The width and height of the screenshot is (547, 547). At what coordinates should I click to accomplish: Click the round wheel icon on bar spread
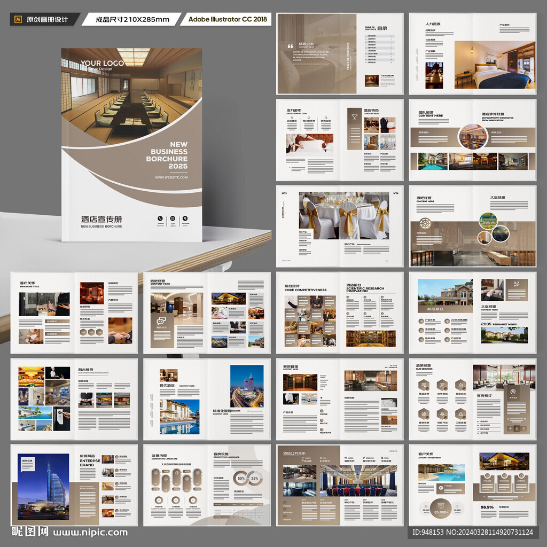(425, 223)
